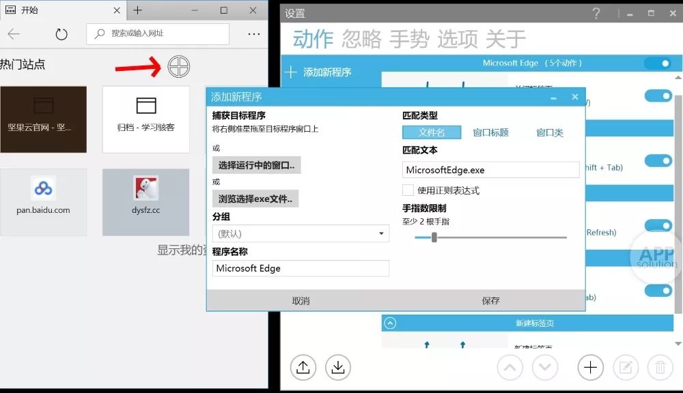The image size is (683, 393).
Task: Select 窗口标题 match type
Action: pos(490,132)
